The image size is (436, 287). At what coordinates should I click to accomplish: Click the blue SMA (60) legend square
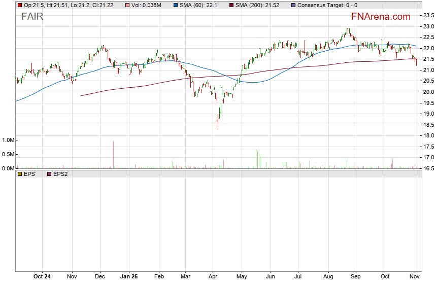coord(175,5)
